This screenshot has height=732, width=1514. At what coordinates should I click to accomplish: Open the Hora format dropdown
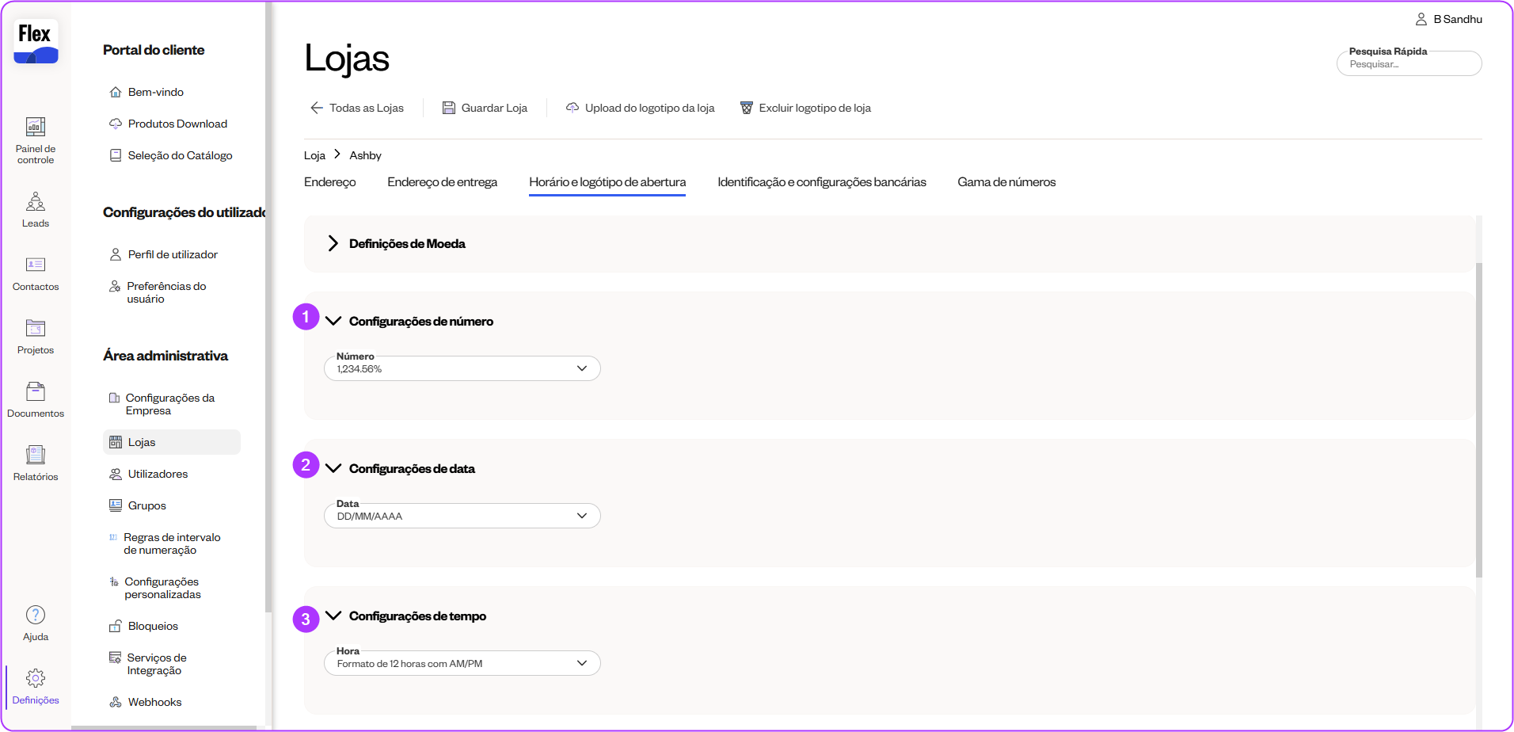[462, 664]
